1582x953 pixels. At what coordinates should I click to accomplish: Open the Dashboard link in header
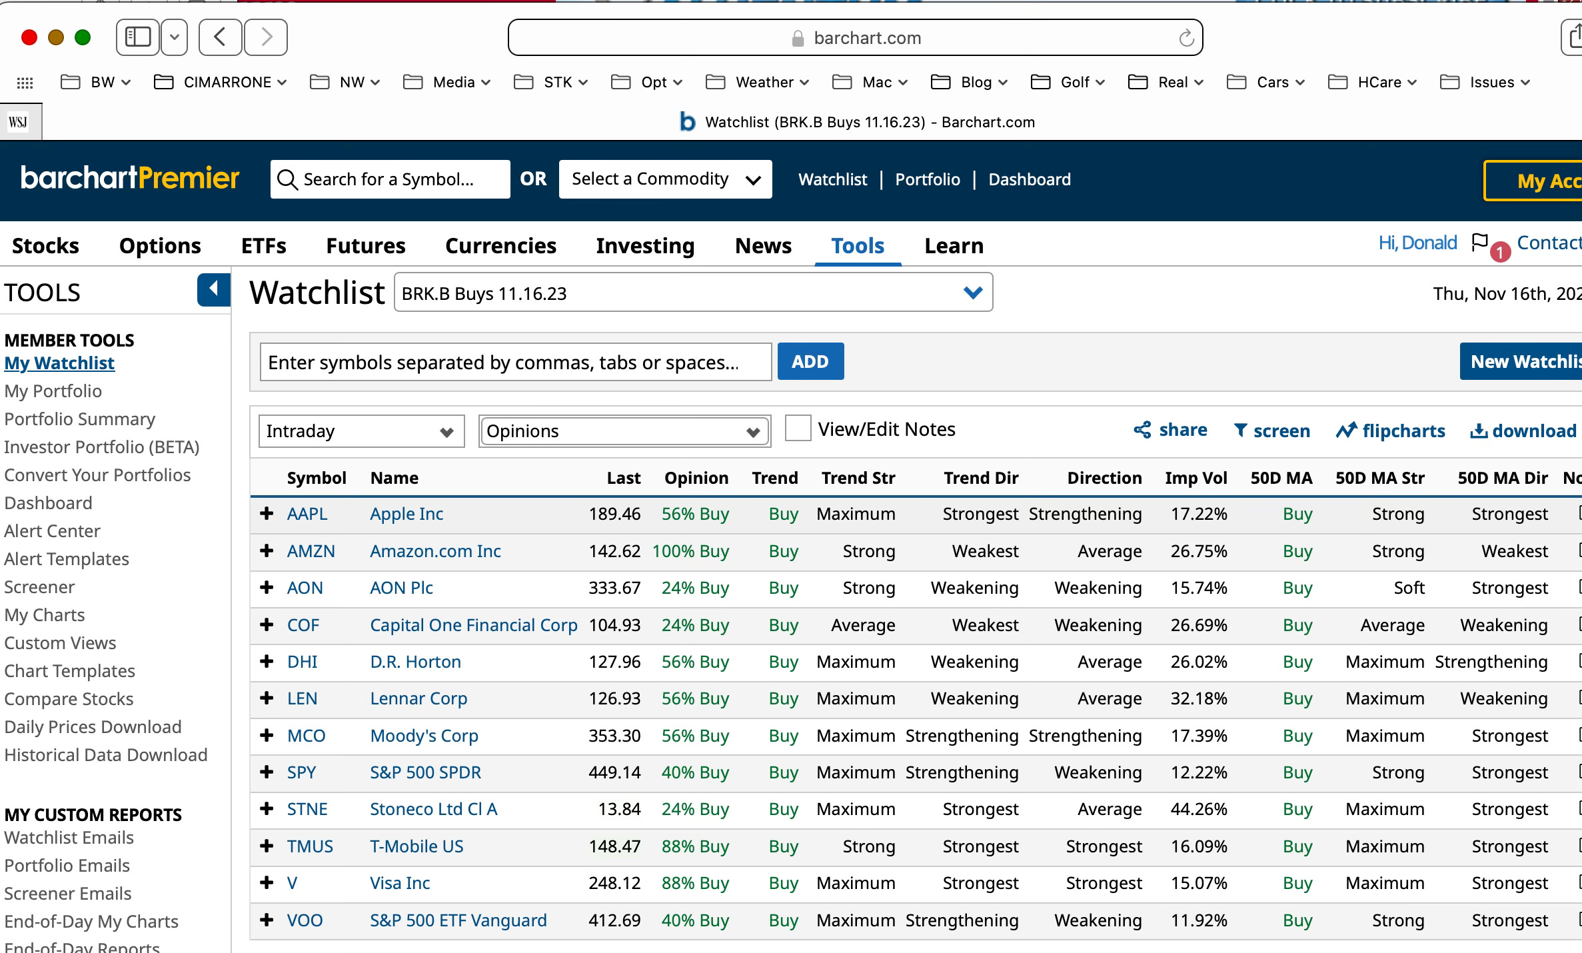click(1030, 179)
